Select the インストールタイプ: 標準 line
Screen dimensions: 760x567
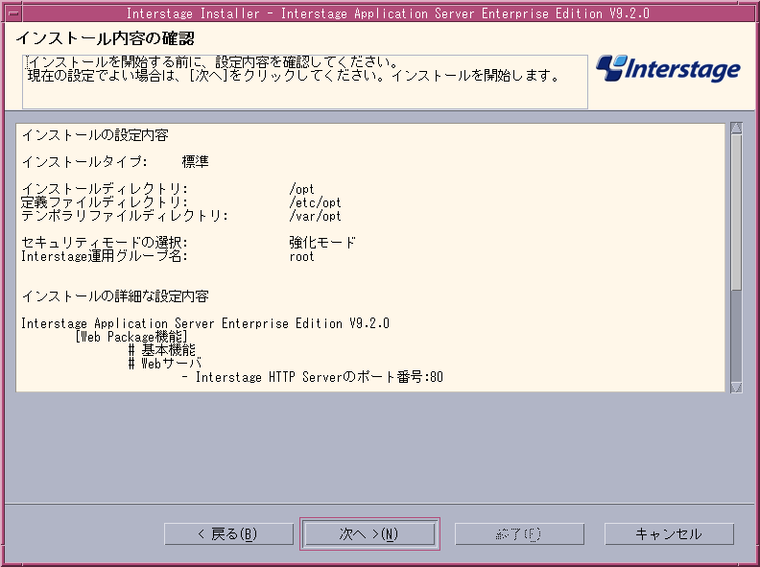point(115,161)
